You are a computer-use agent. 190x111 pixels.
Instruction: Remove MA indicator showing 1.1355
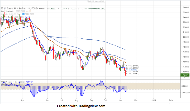pos(23,17)
